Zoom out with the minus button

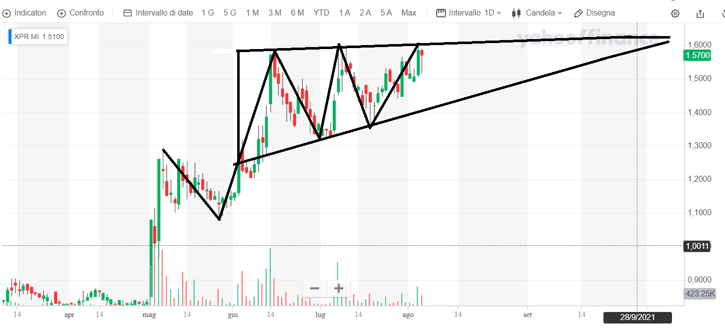pyautogui.click(x=315, y=288)
